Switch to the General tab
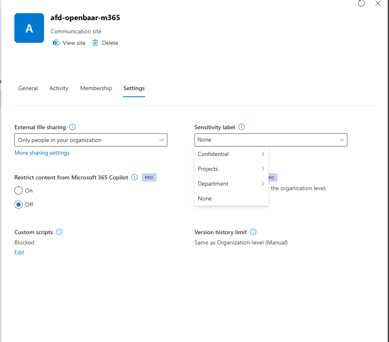The height and width of the screenshot is (342, 389). (x=28, y=88)
